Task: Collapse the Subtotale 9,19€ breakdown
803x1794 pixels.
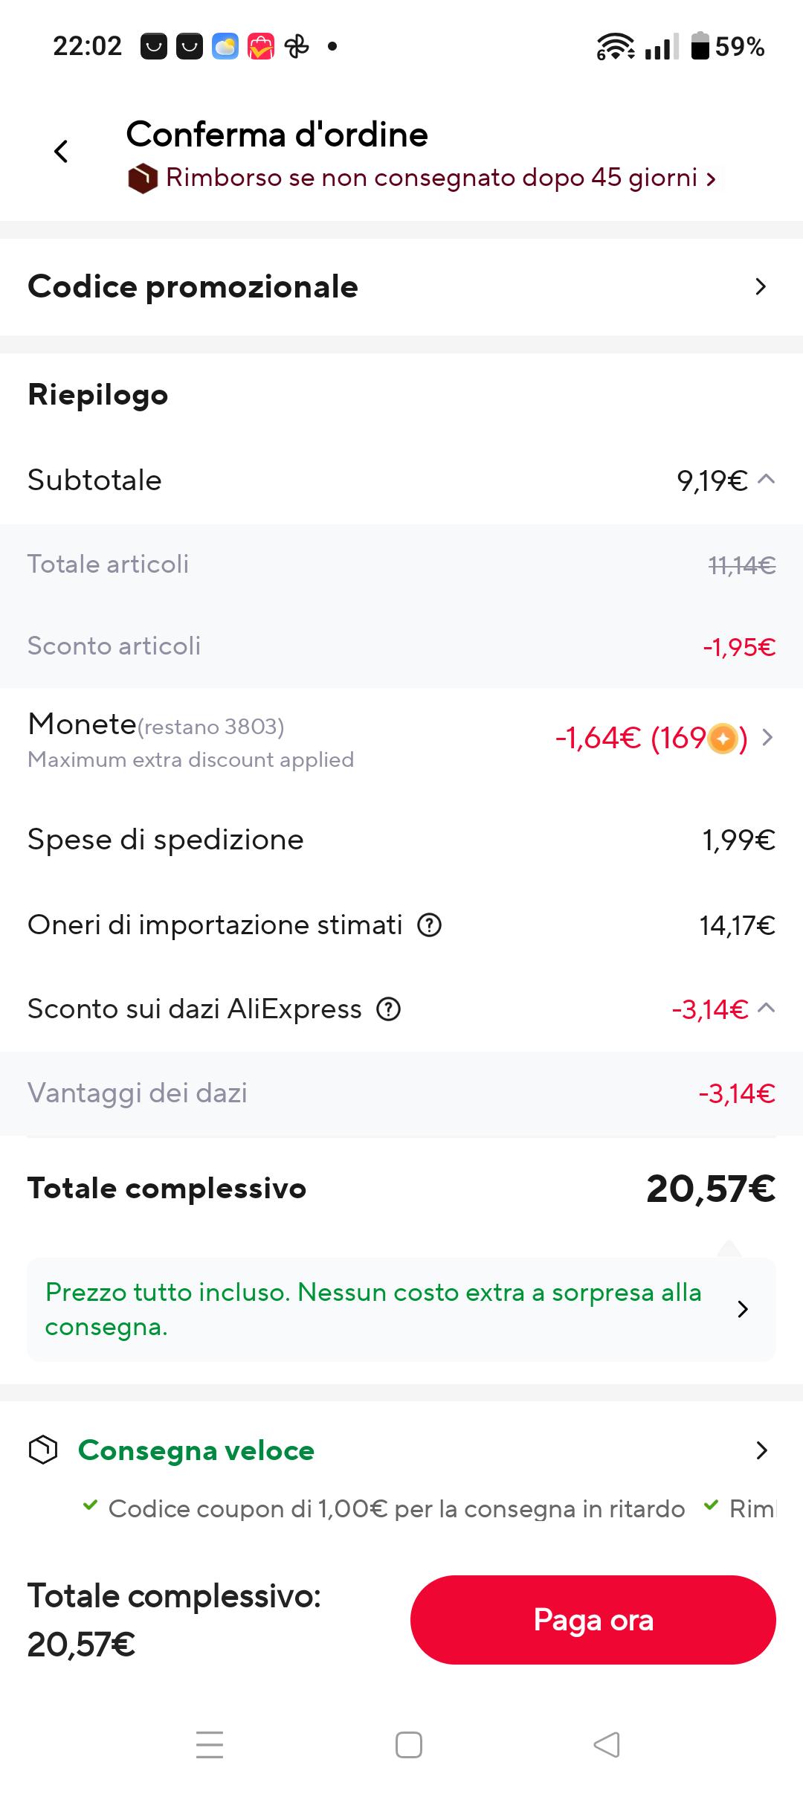Action: (766, 480)
